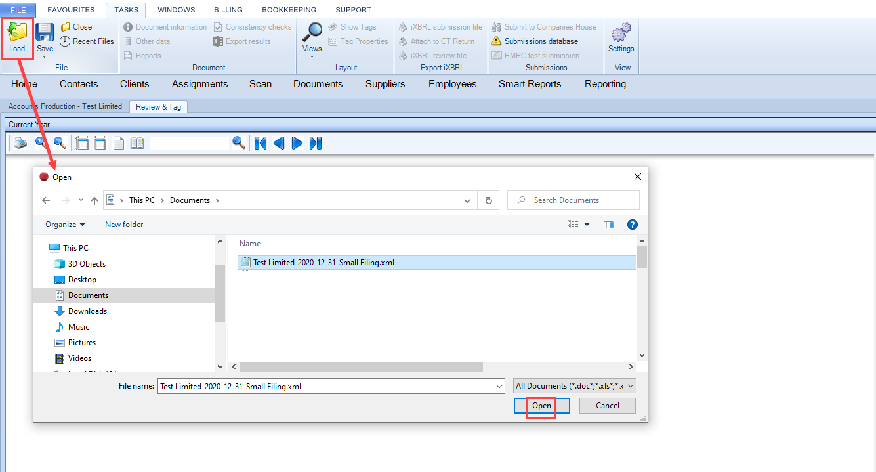The height and width of the screenshot is (472, 876).
Task: Open the FILE ribbon tab
Action: [18, 10]
